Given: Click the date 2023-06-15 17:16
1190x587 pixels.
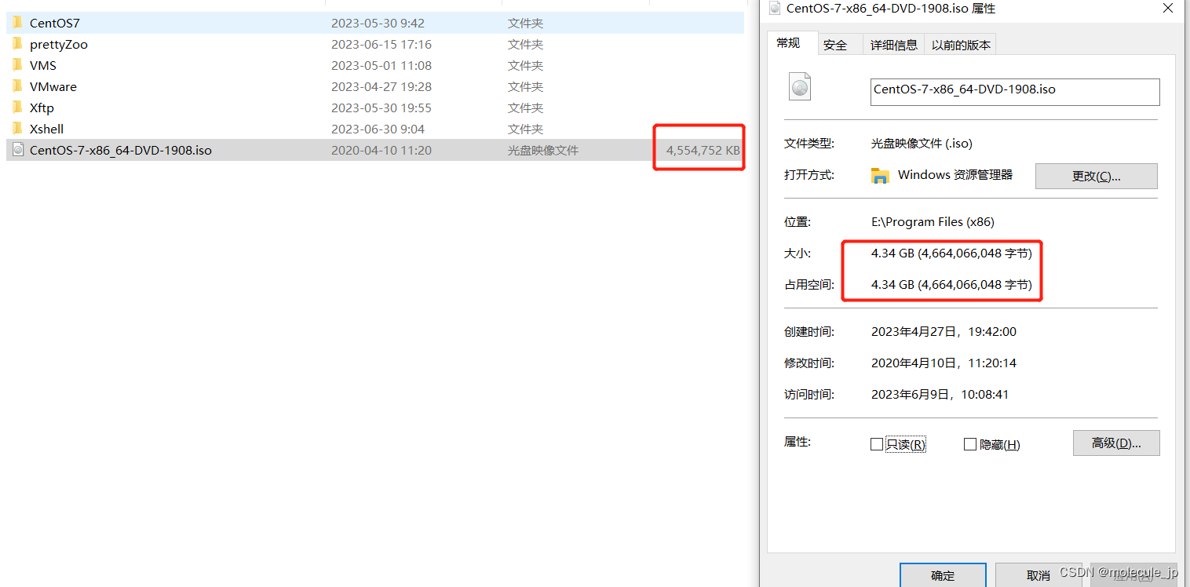Looking at the screenshot, I should (381, 44).
